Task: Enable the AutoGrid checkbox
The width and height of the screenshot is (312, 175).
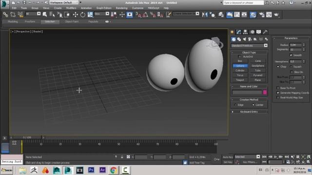Action: point(239,56)
